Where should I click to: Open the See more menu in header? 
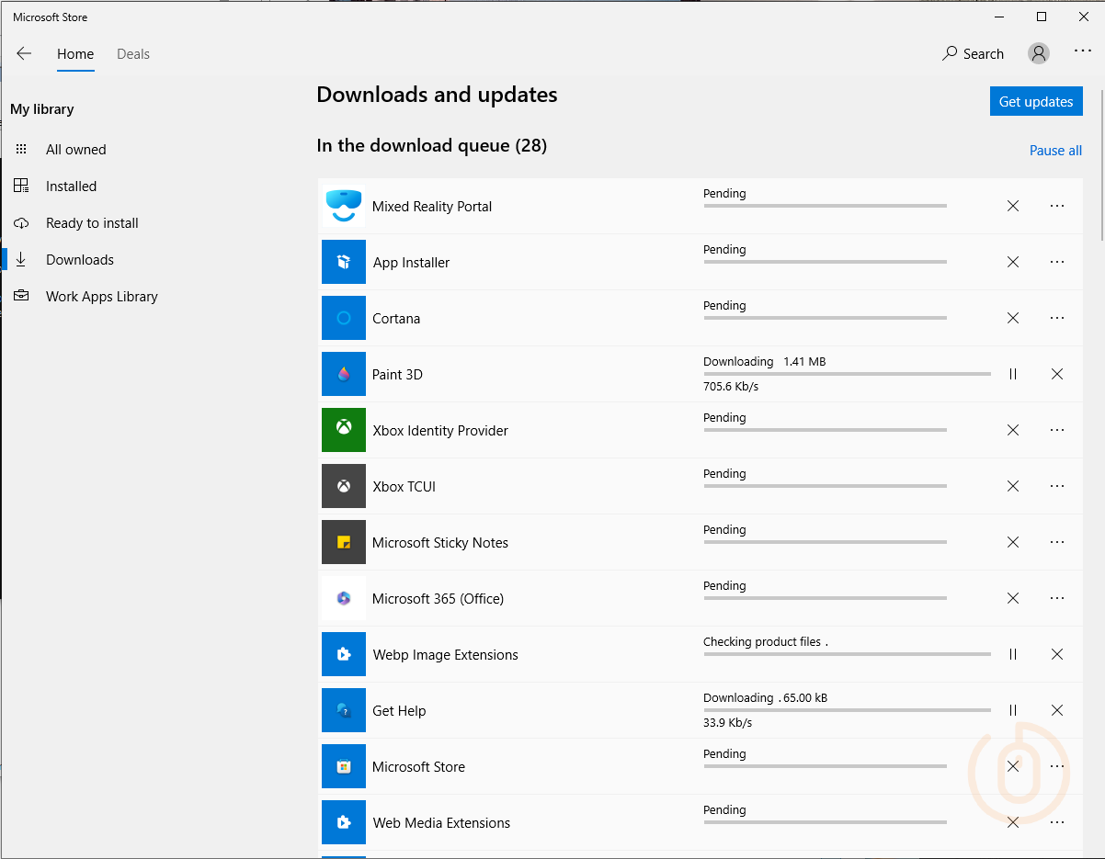coord(1083,52)
